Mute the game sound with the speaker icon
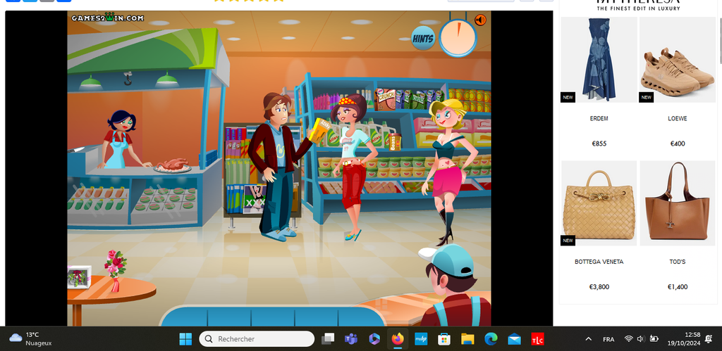The image size is (722, 351). tap(480, 20)
